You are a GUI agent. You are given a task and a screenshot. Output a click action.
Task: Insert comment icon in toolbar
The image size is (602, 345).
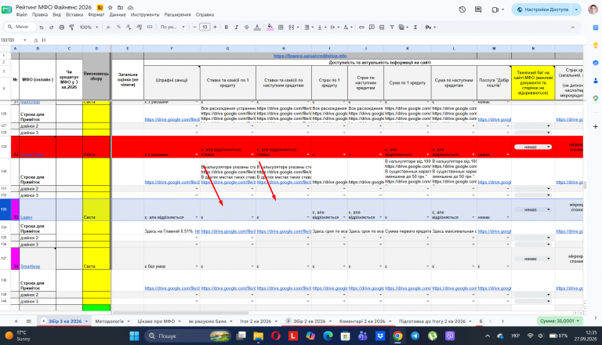[x=372, y=27]
